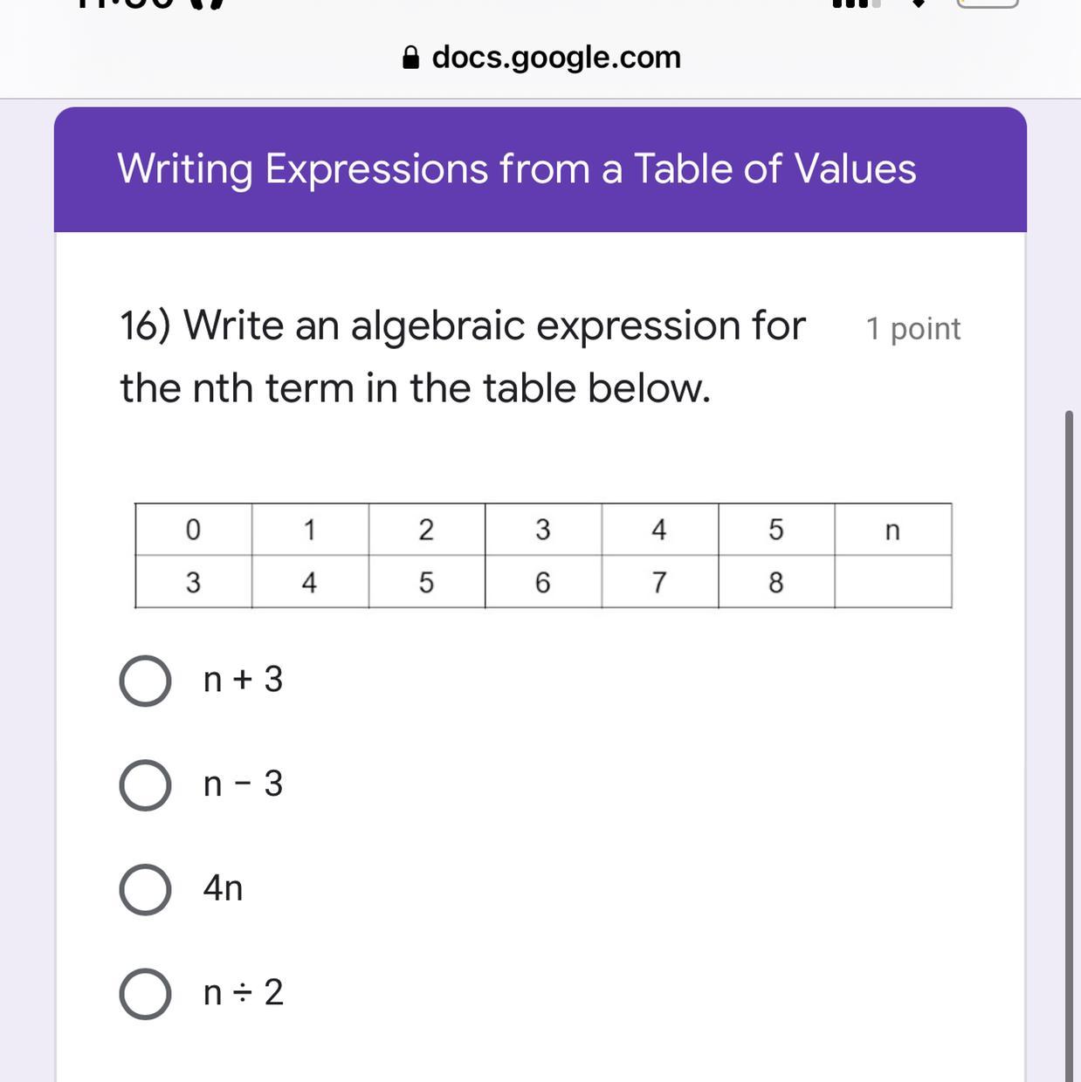Tap the form title Writing Expressions header
The image size is (1081, 1082).
[x=517, y=168]
